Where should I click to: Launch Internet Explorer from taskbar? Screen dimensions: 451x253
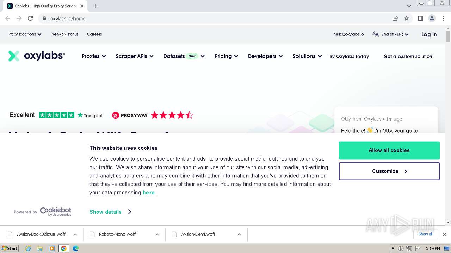[28, 248]
